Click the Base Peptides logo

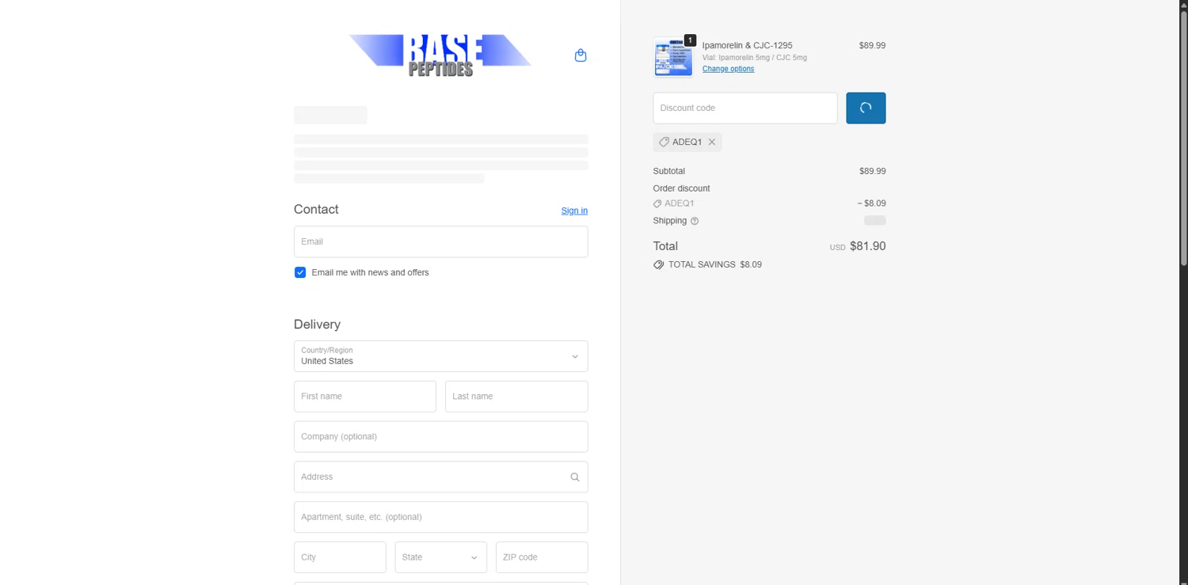pyautogui.click(x=440, y=55)
